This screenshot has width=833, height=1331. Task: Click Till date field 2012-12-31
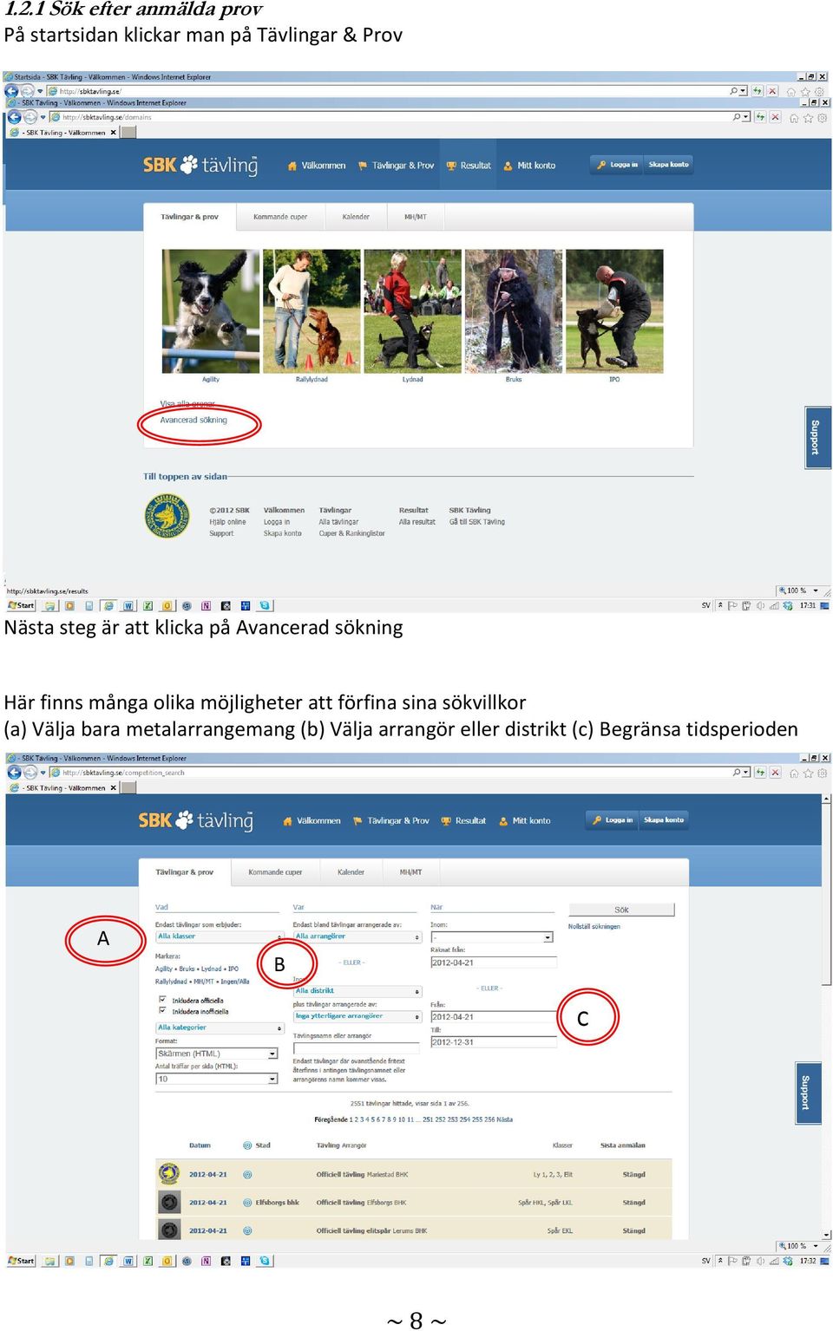(x=493, y=1042)
